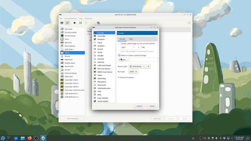
Task: Switch to the XML tab in dialog
Action: coord(131,39)
